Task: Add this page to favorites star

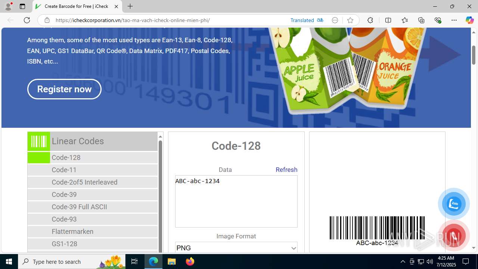Action: 350,20
